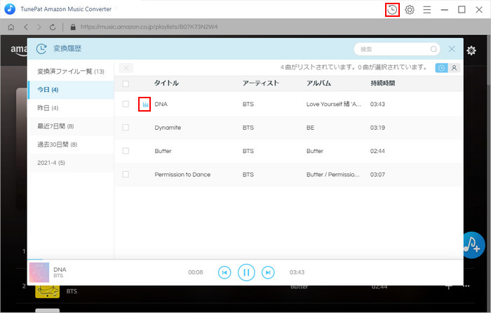The height and width of the screenshot is (313, 491).
Task: Click the page scrollbar on the right edge
Action: [x=489, y=60]
